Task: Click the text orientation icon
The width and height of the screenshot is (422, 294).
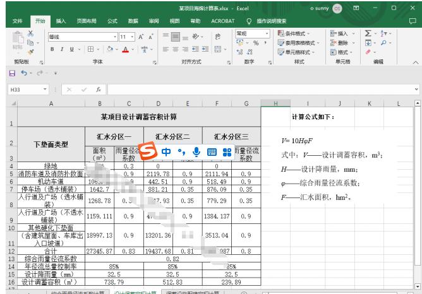Action: tap(196, 37)
